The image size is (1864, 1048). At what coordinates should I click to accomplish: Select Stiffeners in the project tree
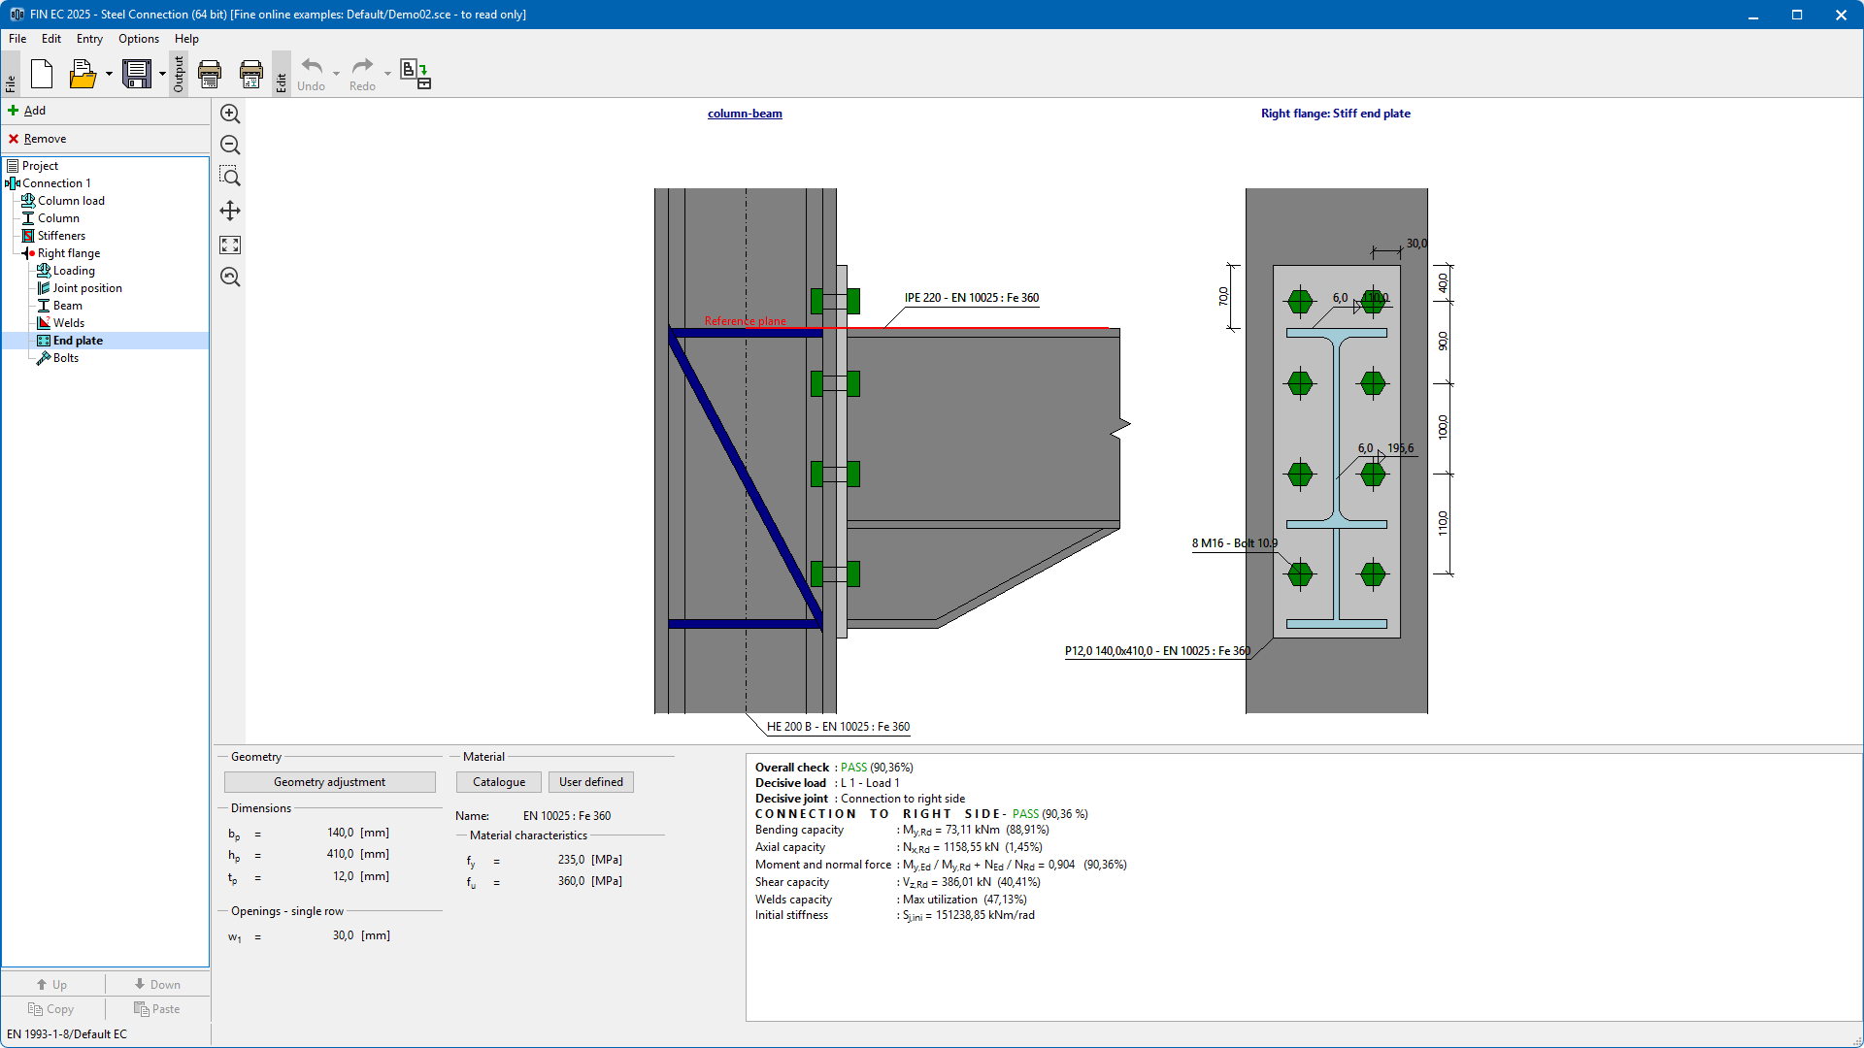(61, 236)
